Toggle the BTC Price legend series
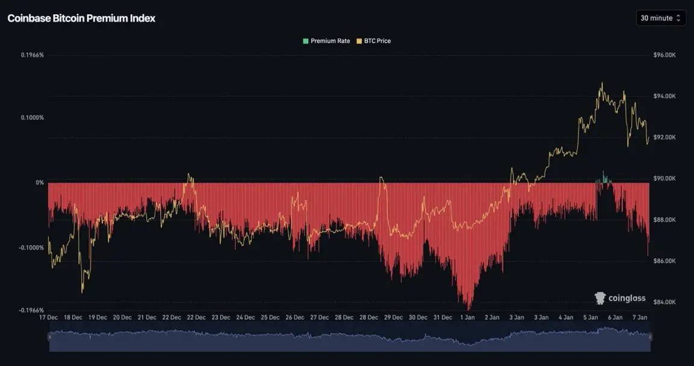The width and height of the screenshot is (694, 366). (x=374, y=41)
